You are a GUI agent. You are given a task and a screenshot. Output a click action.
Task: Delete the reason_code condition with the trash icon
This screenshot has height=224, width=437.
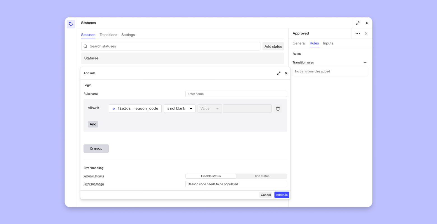[278, 109]
